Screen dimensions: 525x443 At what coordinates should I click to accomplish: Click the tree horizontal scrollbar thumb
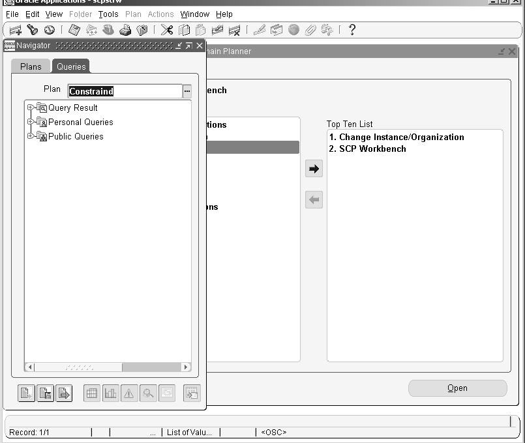(79, 367)
